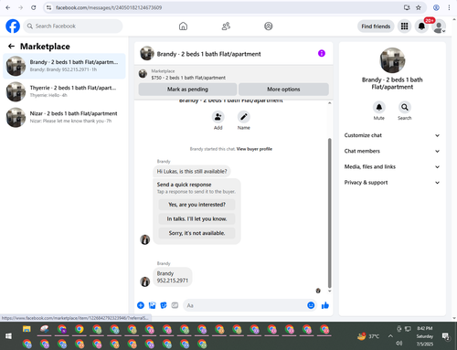
Task: Open the Friends icon in top navigation
Action: coord(226,27)
